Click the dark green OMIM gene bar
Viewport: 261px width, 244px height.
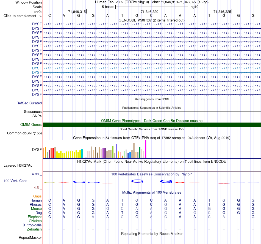tap(152, 125)
